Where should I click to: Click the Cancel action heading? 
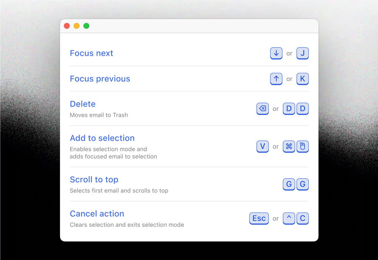coord(97,214)
